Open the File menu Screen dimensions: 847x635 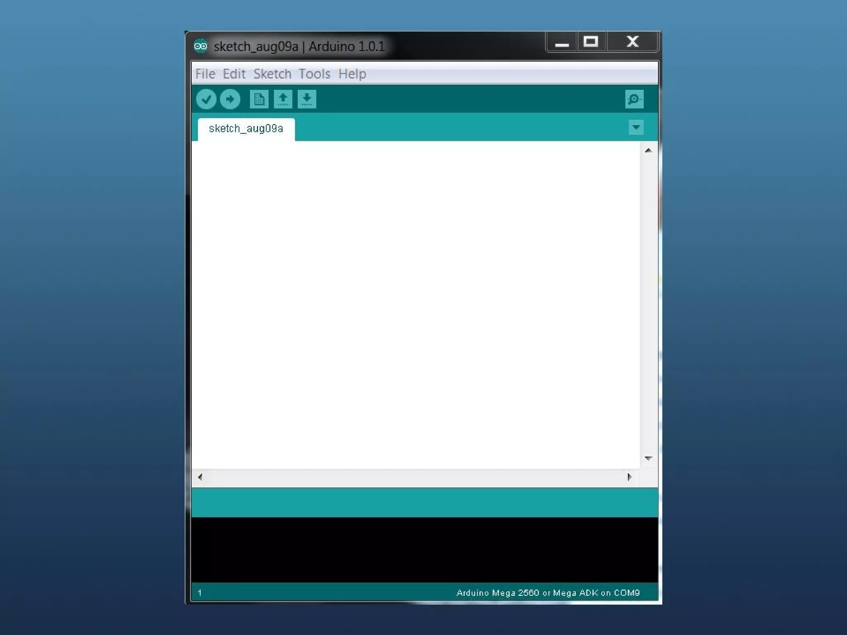pos(205,74)
